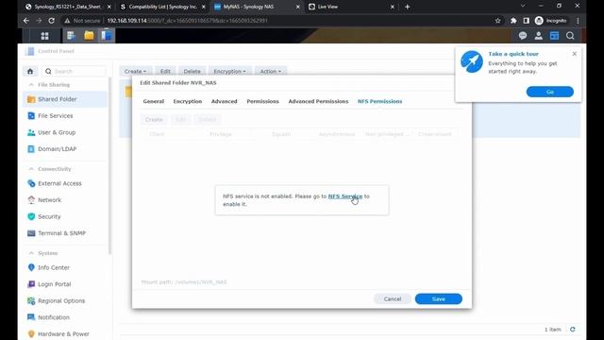
Task: Click the Delete shared folder button
Action: click(192, 72)
